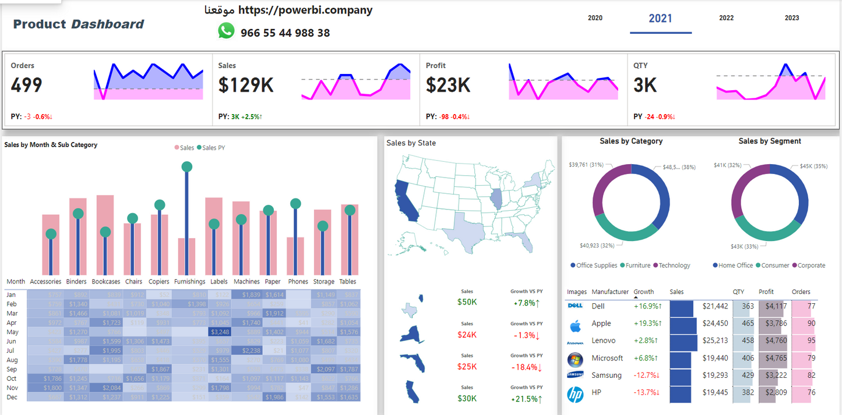Screen dimensions: 842x415
Task: Toggle Office Supplies legend item
Action: 596,265
